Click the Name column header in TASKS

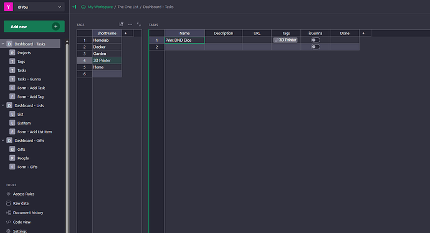[184, 33]
